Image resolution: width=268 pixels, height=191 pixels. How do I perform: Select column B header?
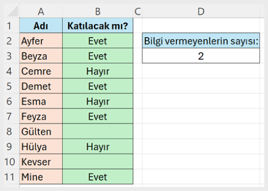[98, 12]
